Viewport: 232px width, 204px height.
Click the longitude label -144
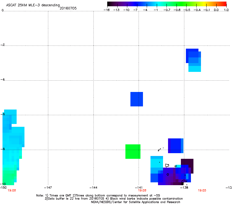tap(93, 188)
